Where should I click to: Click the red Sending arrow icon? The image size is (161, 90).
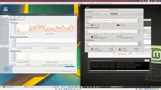coord(120,49)
